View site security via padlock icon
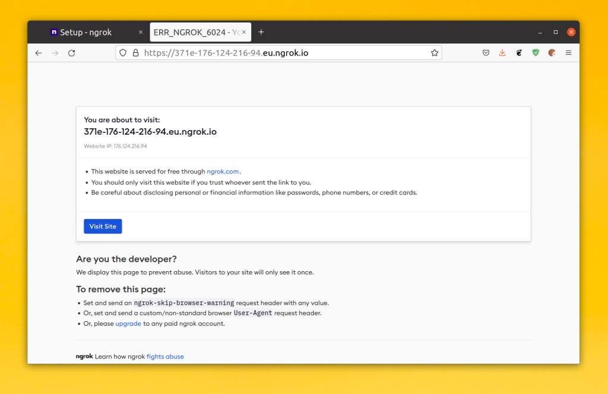The image size is (608, 394). (x=136, y=53)
